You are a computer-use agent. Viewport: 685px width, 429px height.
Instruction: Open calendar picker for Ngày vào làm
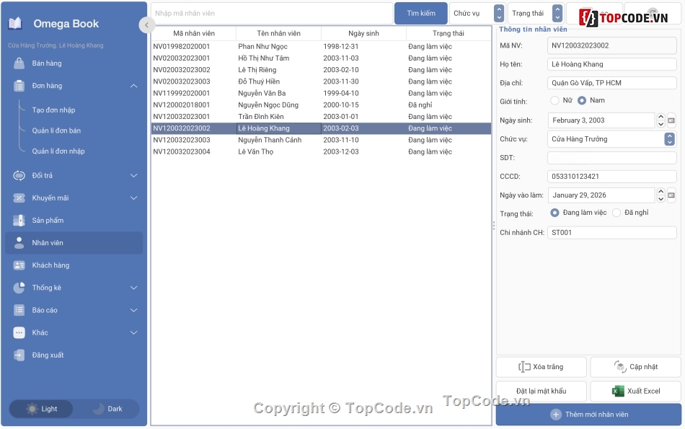[x=671, y=195]
